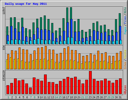Click the orange visits bar for day 11
Screen dimensions: 128x100
point(46,57)
